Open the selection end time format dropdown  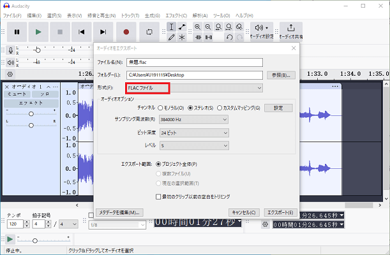[341, 224]
